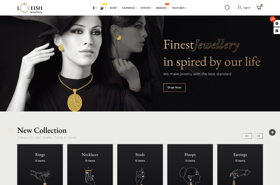Open the EARRINGS menu
The height and width of the screenshot is (185, 280).
tap(130, 8)
